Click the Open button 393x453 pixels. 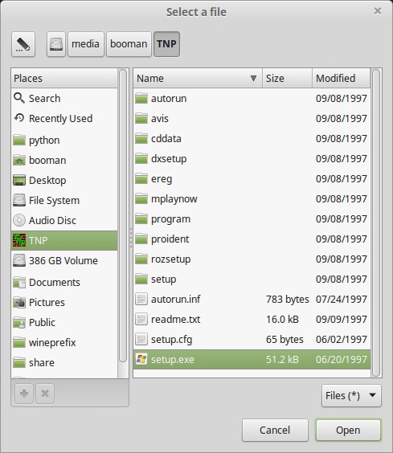[348, 431]
